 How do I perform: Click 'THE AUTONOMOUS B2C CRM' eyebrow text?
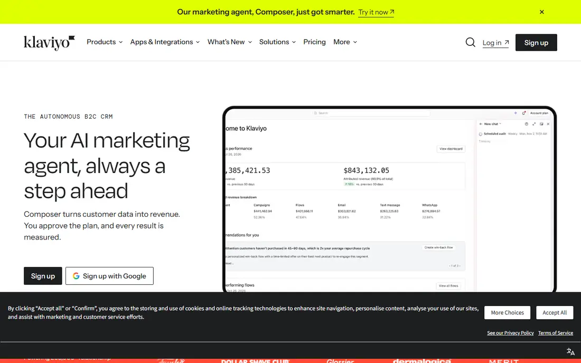pos(68,117)
